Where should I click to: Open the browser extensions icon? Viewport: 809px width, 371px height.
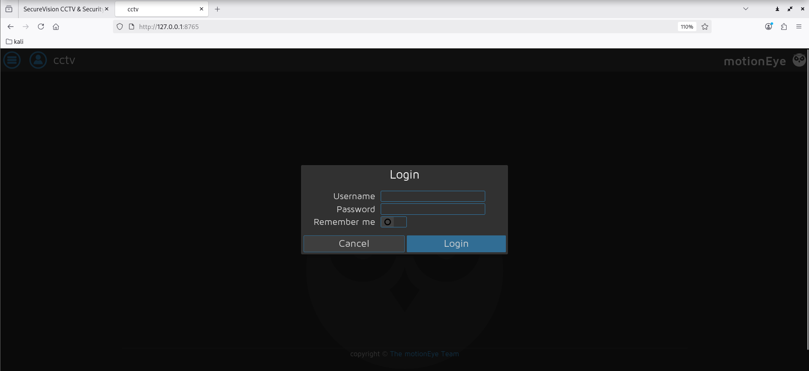click(784, 27)
